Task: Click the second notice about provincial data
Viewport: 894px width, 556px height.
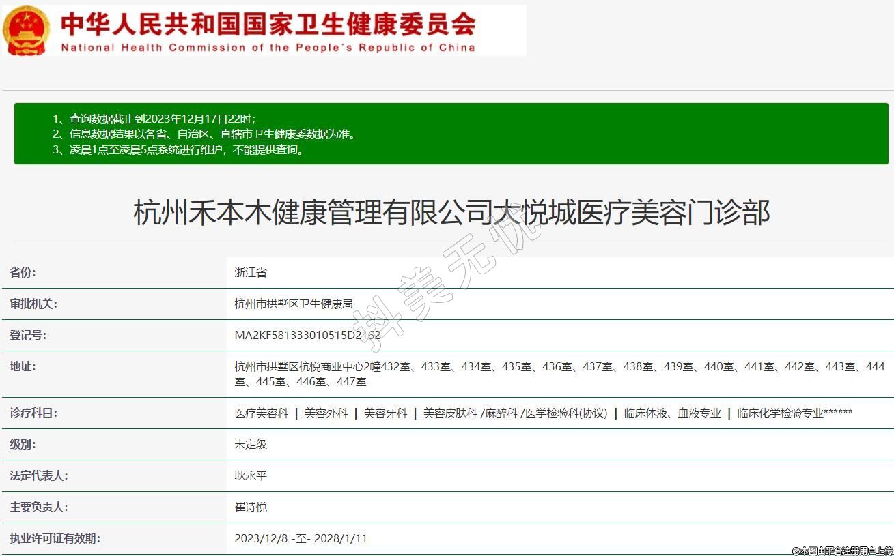Action: (x=204, y=134)
